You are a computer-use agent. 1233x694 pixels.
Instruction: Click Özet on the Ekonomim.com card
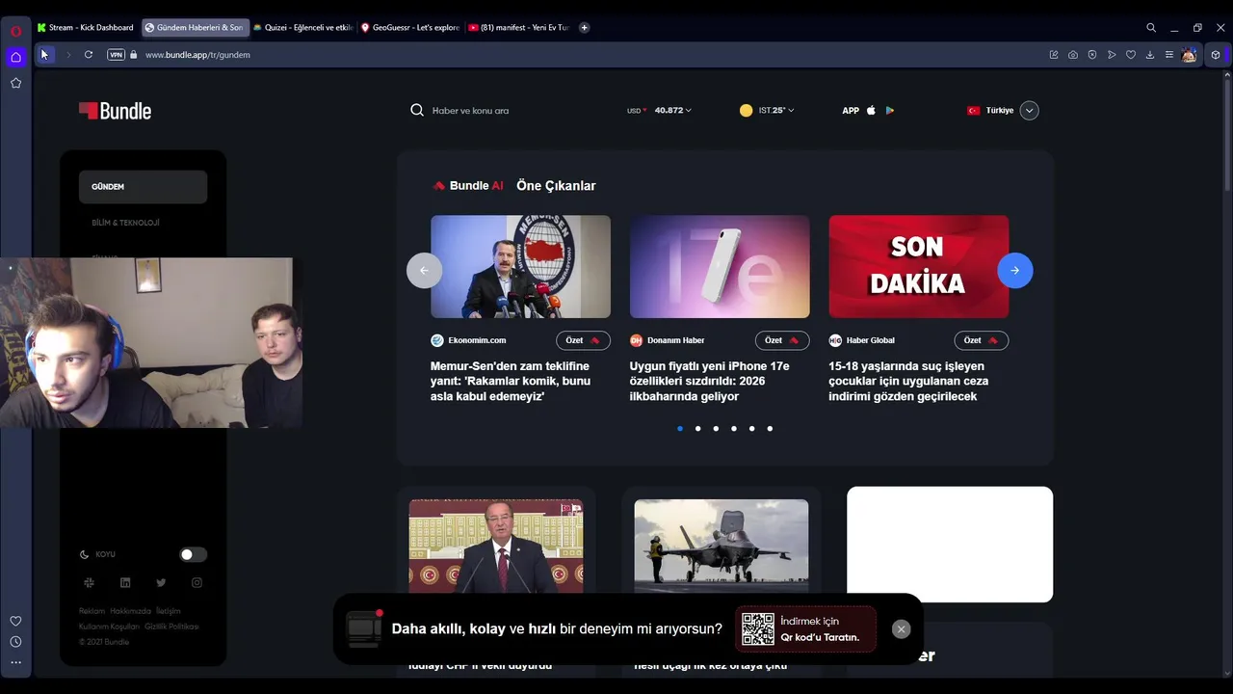click(583, 340)
